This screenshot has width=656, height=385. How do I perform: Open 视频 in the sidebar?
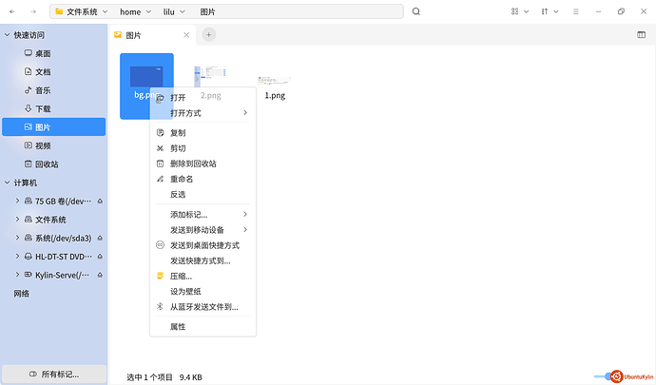tap(53, 145)
